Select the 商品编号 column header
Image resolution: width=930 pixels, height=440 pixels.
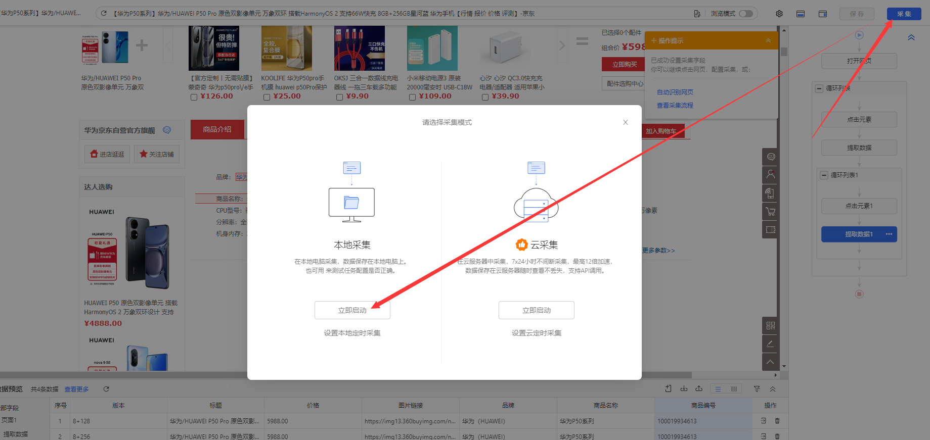(703, 406)
